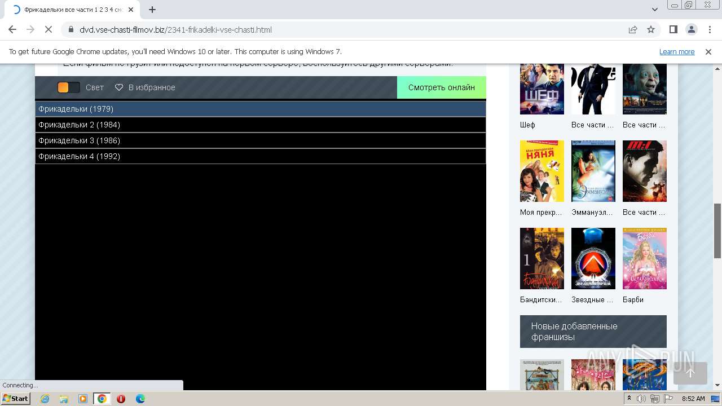Switch to Chrome in taskbar

pyautogui.click(x=102, y=399)
